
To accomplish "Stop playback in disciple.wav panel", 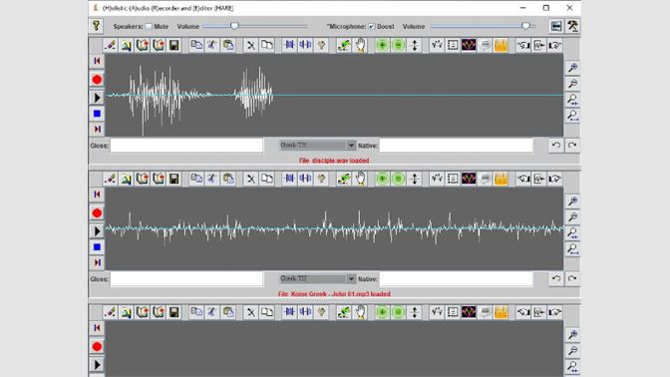I will click(97, 114).
